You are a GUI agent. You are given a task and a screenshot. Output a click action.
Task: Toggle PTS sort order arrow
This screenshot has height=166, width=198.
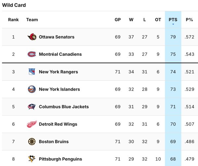pos(173,24)
